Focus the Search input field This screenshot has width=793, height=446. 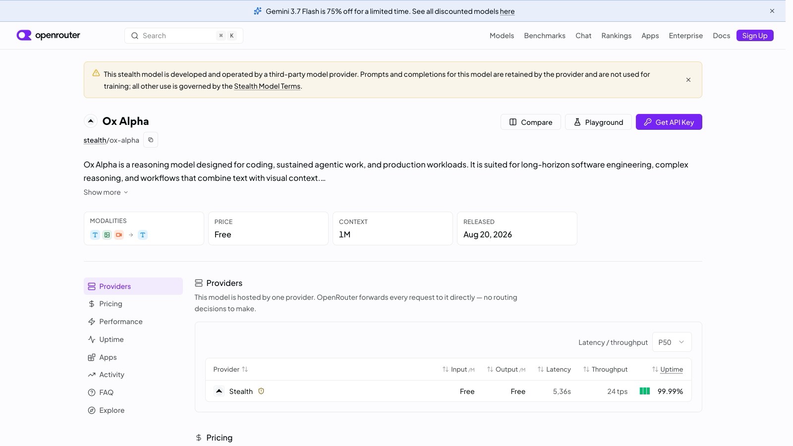[x=183, y=36]
